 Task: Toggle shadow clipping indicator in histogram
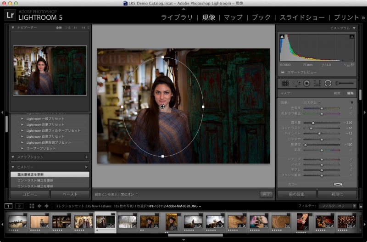click(x=282, y=36)
